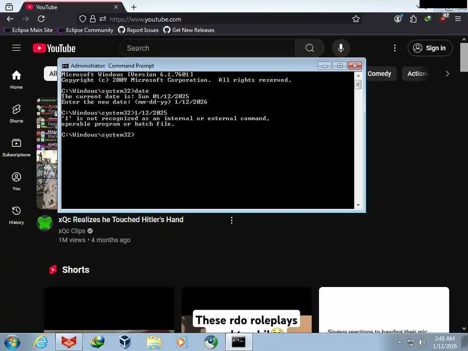Show more filter chips with right chevron

pyautogui.click(x=447, y=74)
